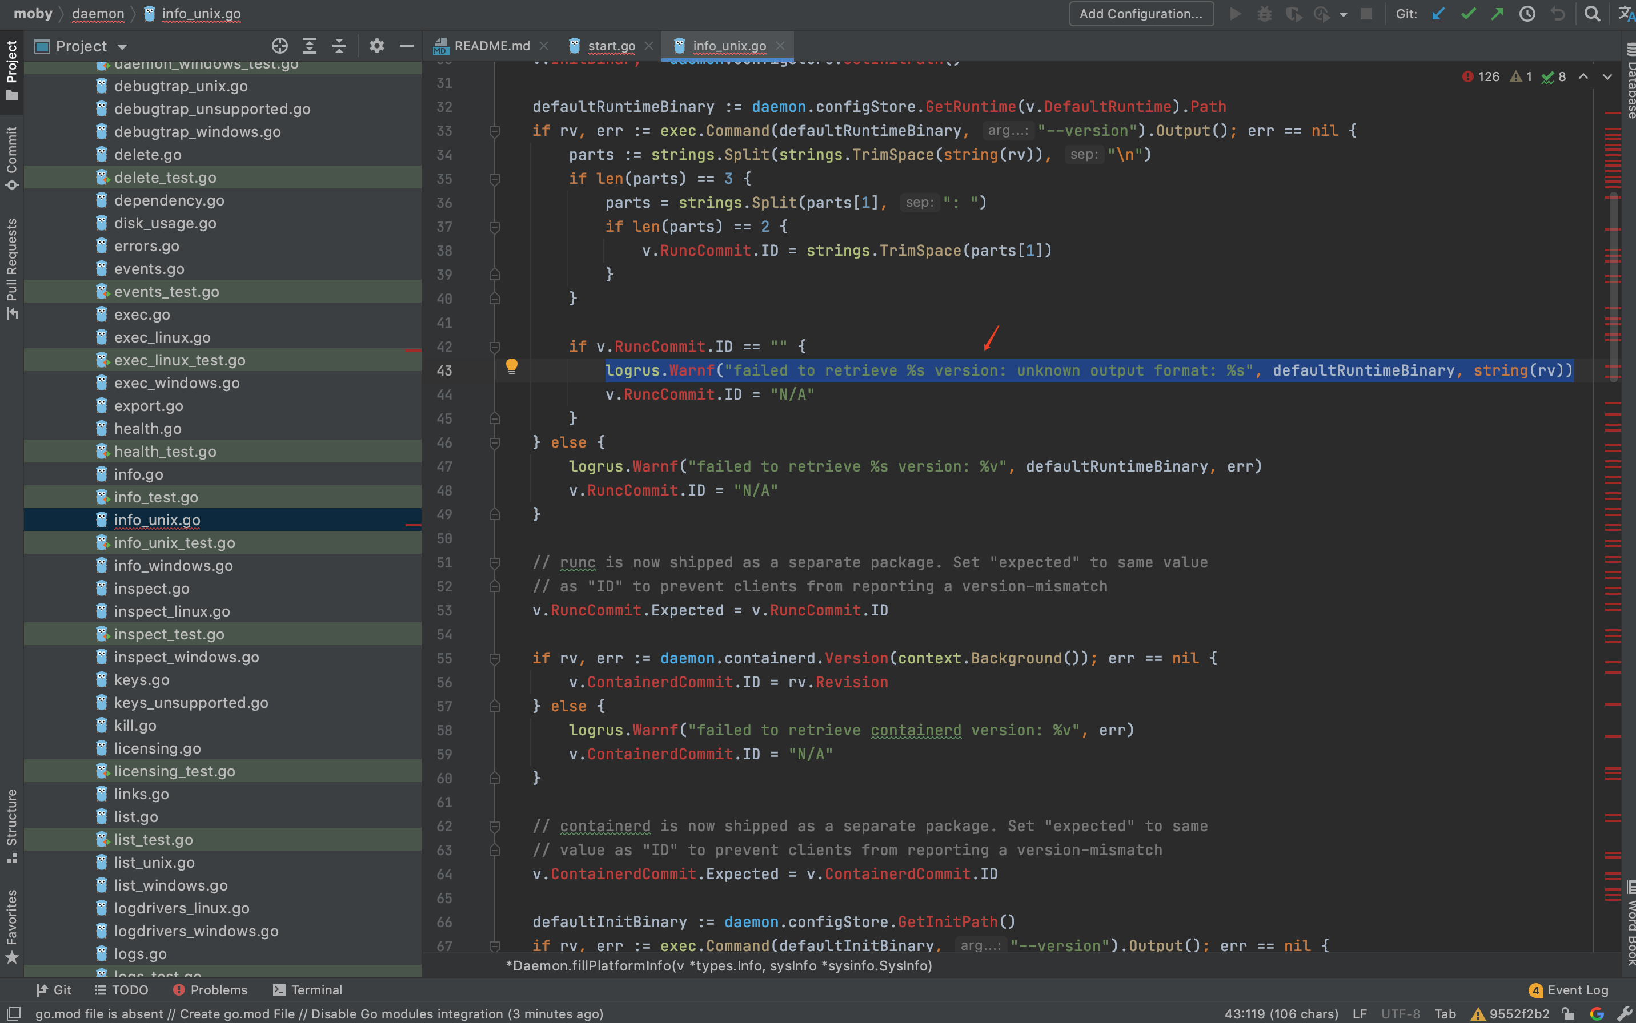
Task: Click Select Opened File crosshair icon
Action: click(x=279, y=46)
